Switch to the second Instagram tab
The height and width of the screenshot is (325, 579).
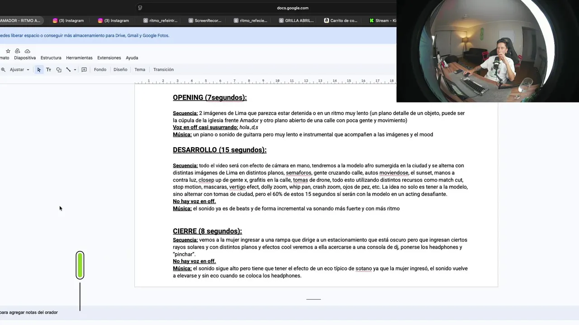pyautogui.click(x=114, y=20)
